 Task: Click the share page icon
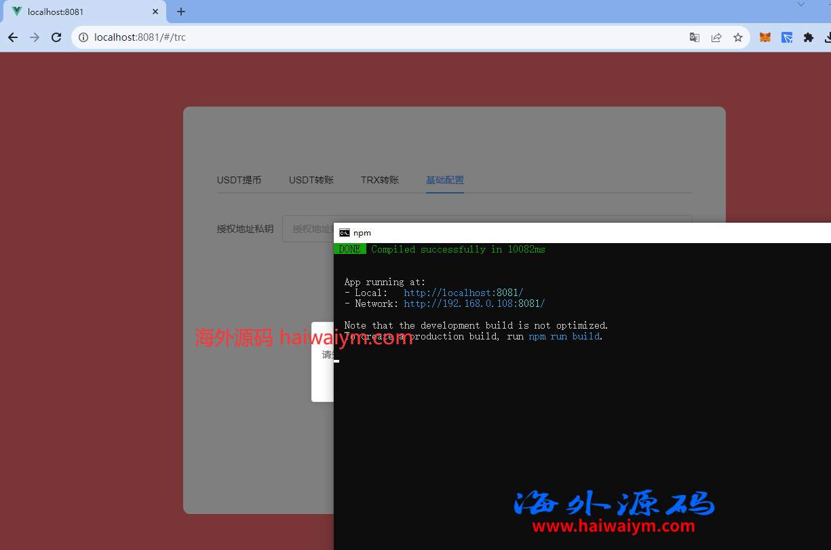pos(716,37)
